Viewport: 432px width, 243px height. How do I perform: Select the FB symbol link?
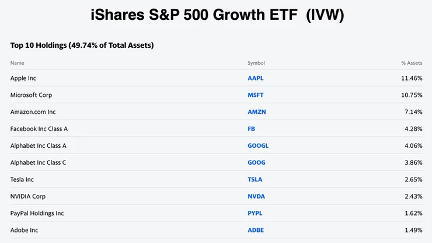point(252,129)
